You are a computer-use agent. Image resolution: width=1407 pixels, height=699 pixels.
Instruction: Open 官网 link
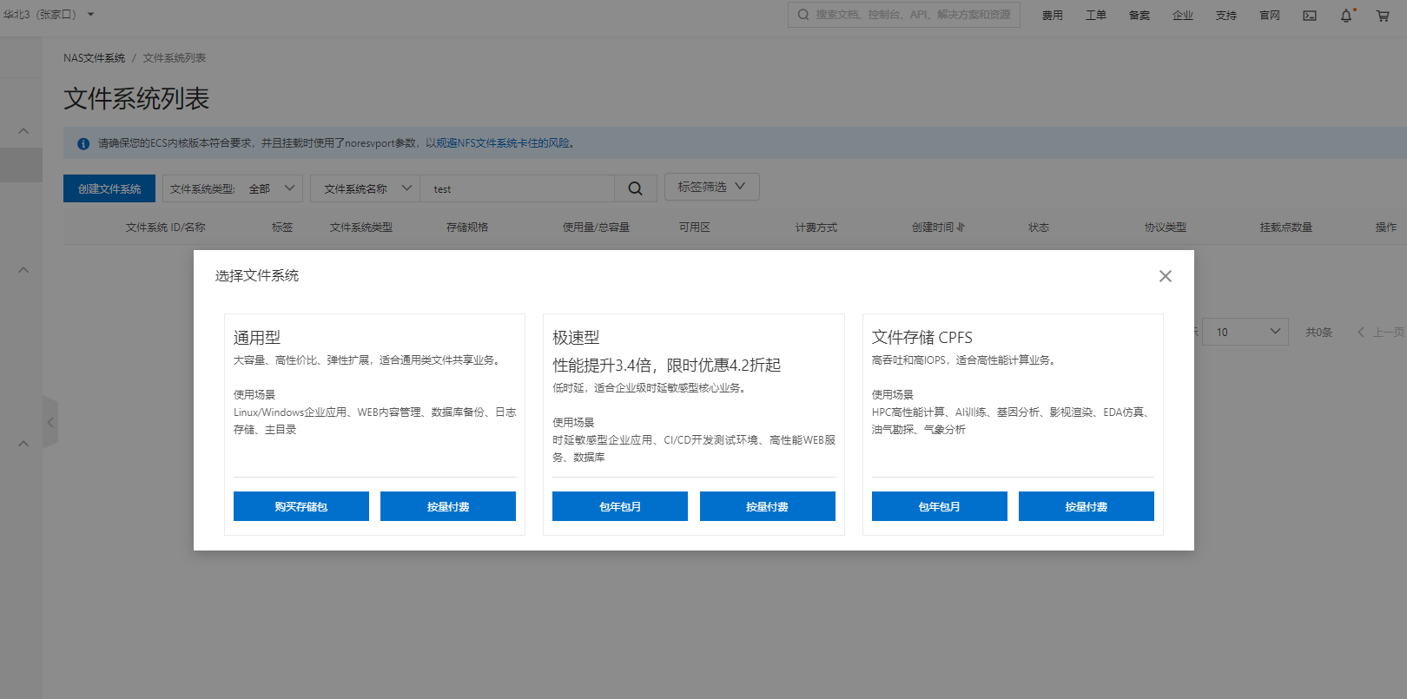click(1270, 16)
